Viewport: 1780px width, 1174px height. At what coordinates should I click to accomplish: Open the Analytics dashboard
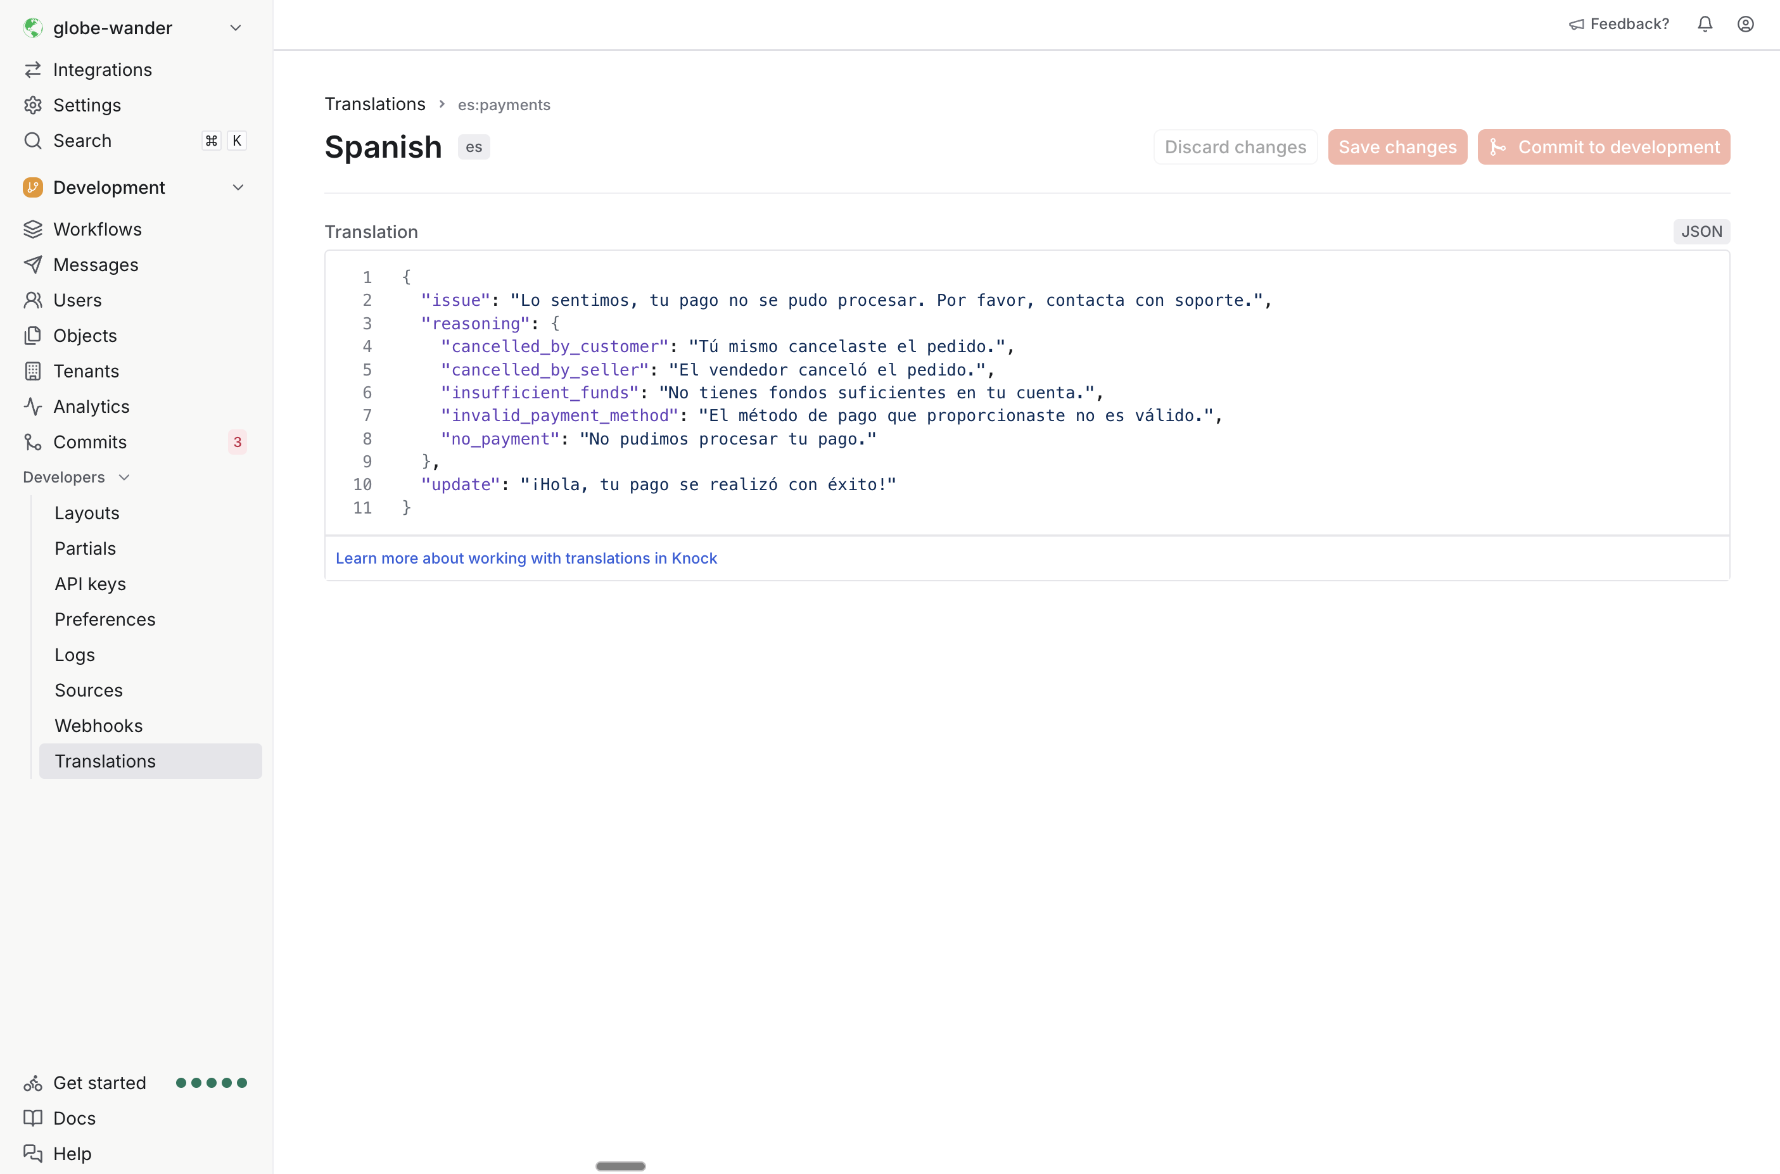[91, 407]
